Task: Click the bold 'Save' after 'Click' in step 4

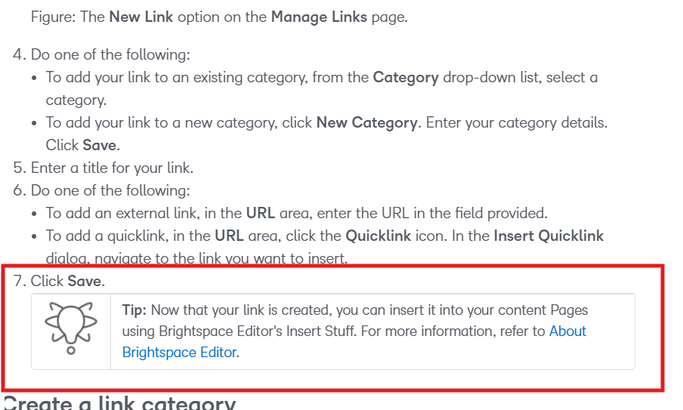Action: click(x=100, y=146)
